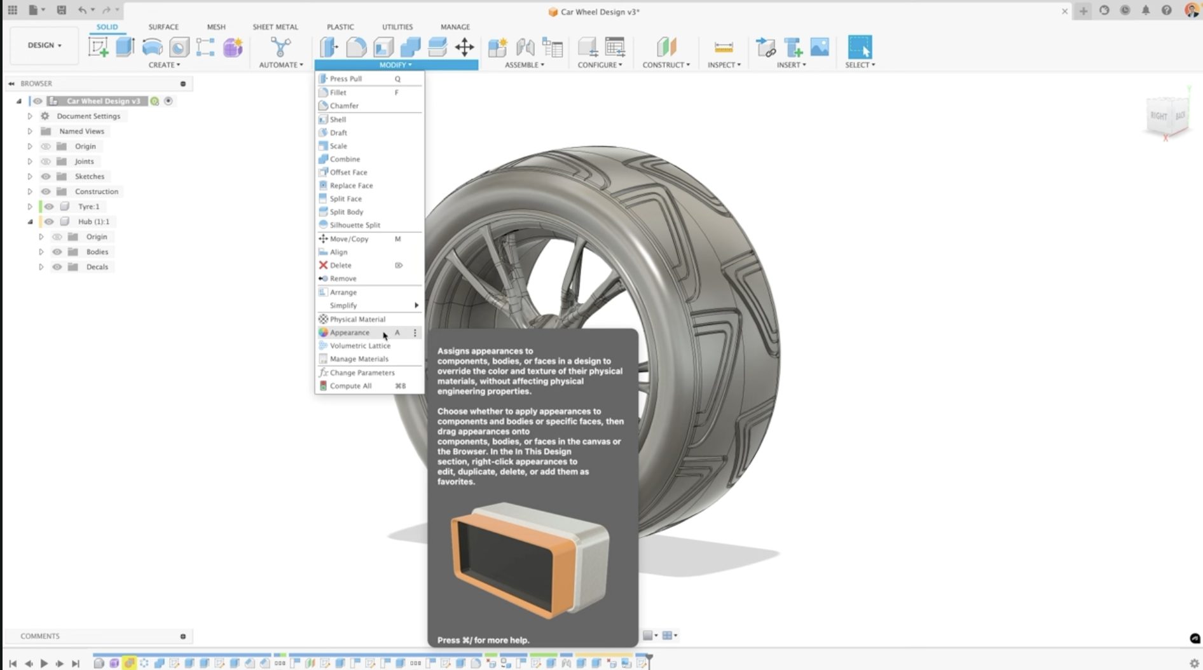1203x670 pixels.
Task: Click Compute All in the Modify menu
Action: [350, 385]
